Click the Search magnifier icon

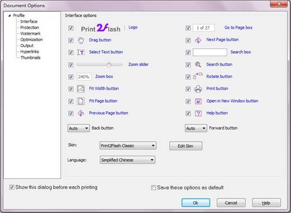(198, 64)
